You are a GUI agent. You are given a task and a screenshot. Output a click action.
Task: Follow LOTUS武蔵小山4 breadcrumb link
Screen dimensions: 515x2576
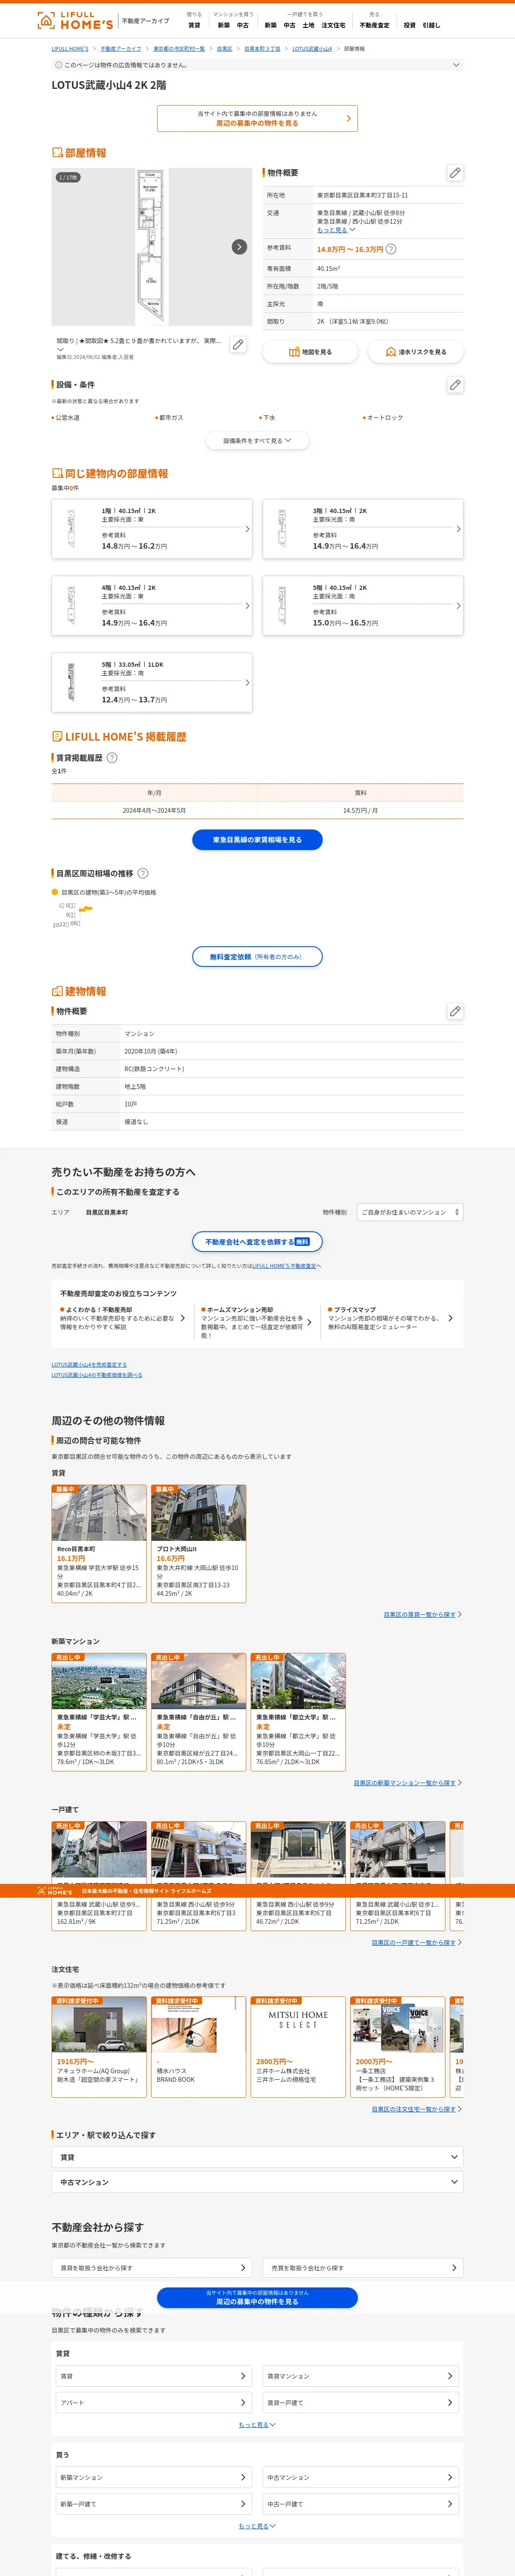click(312, 48)
